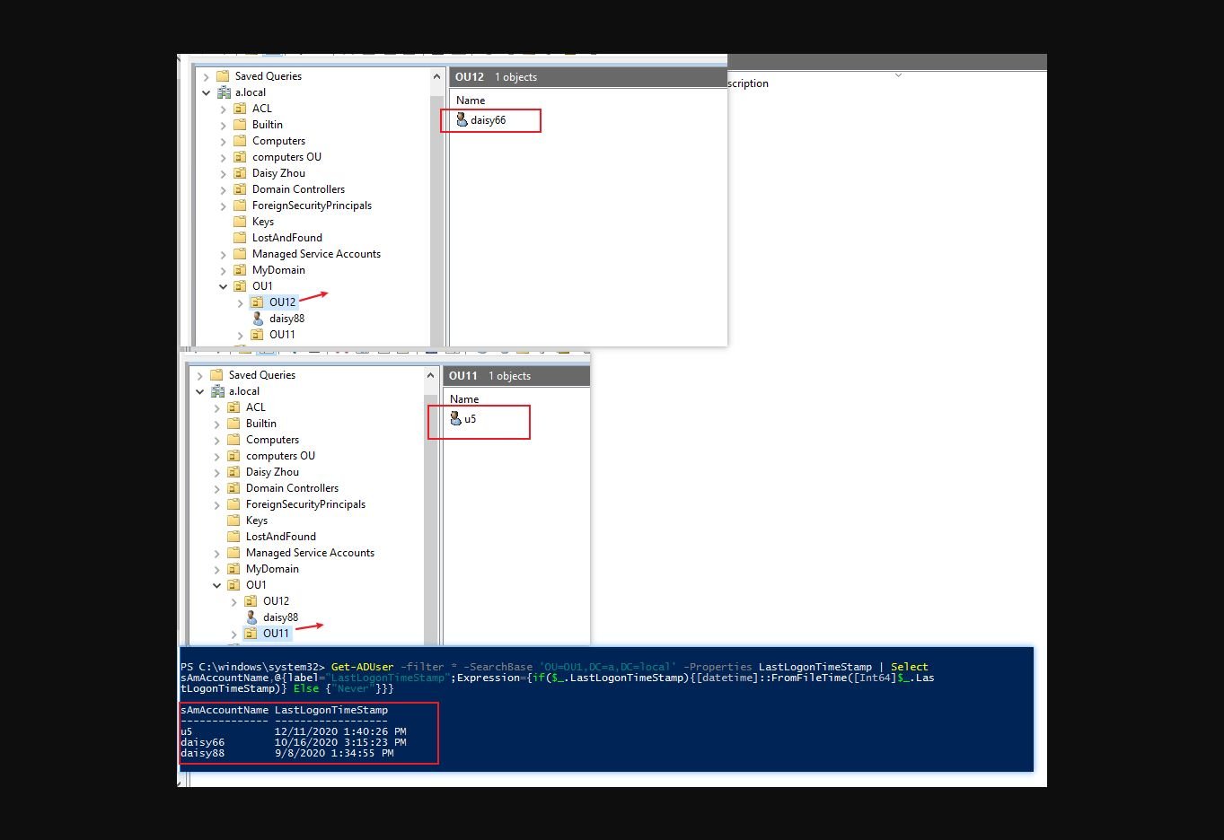Collapse a.local domain in lower window tree
Viewport: 1224px width, 840px height.
[x=199, y=391]
